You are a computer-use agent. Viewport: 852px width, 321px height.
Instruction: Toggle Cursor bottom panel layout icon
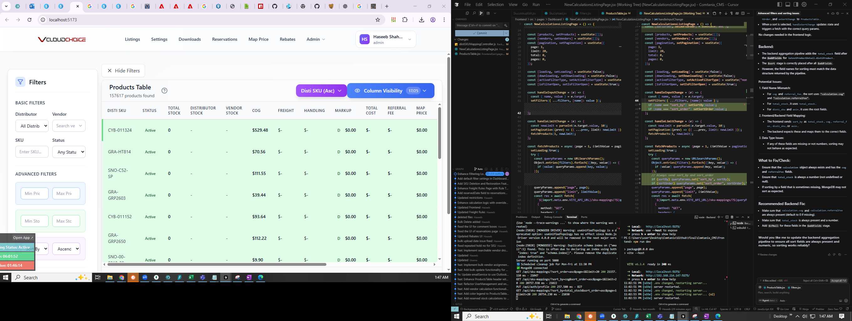click(x=788, y=4)
